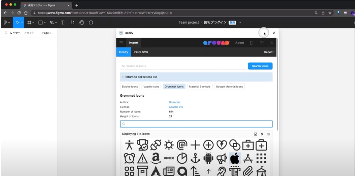Toggle the list layout view icon
Screen dimensions: 355x176
point(268,134)
